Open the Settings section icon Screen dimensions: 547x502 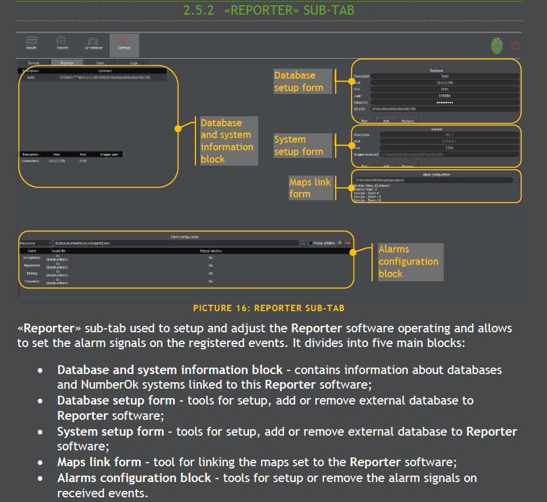click(x=124, y=45)
